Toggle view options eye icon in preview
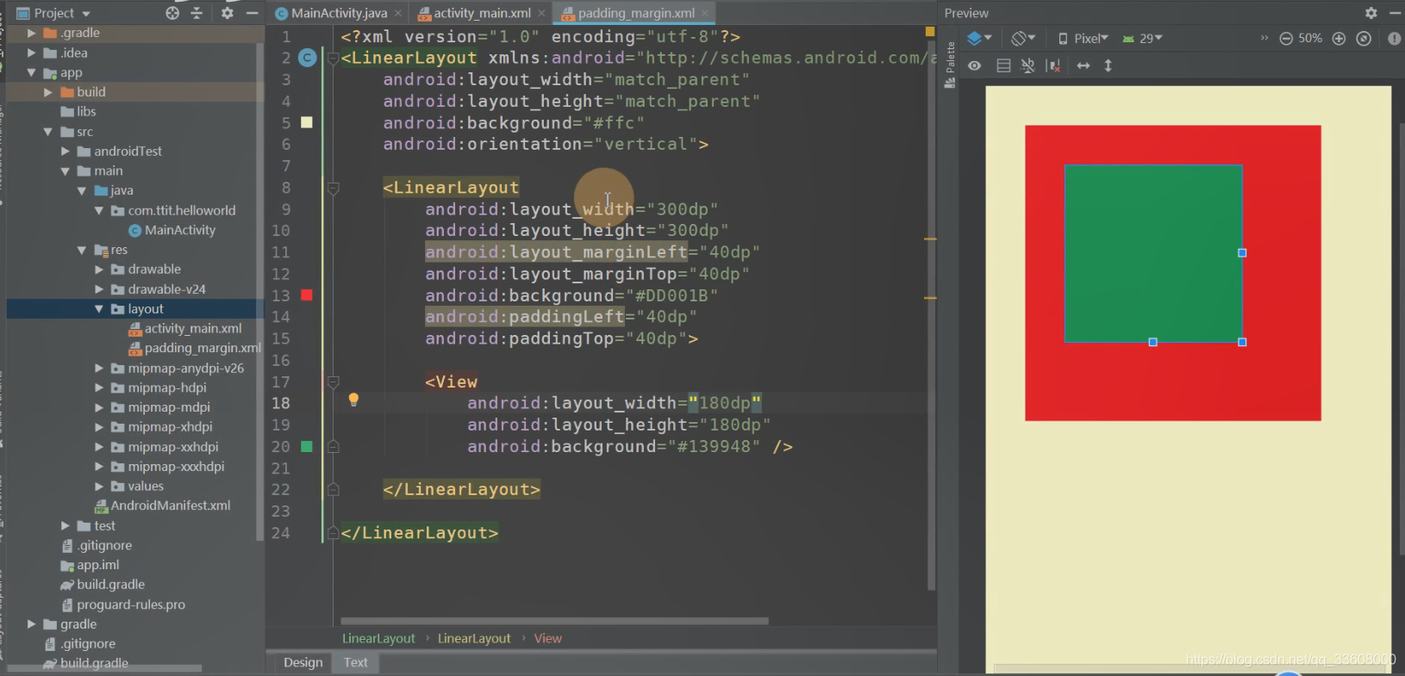The image size is (1405, 676). [x=975, y=65]
